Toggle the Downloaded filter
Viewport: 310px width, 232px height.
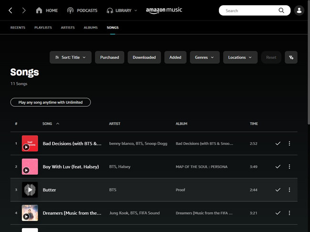144,58
